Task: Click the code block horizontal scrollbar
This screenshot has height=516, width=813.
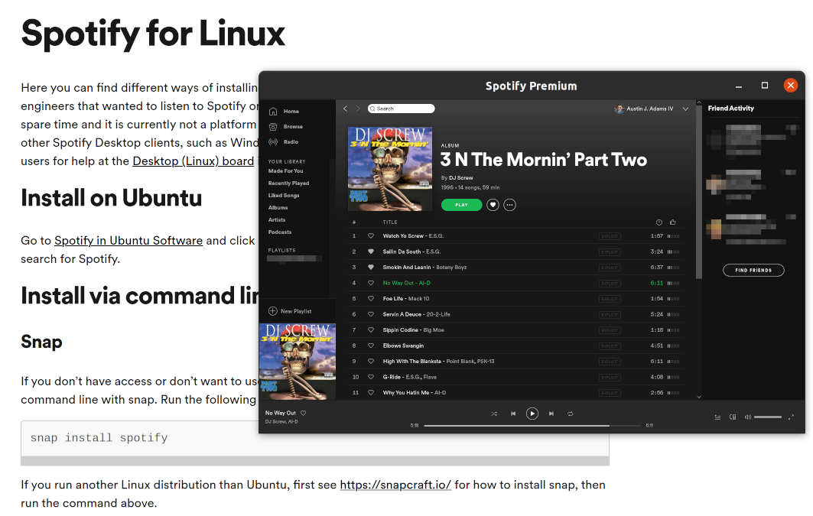Action: click(315, 461)
